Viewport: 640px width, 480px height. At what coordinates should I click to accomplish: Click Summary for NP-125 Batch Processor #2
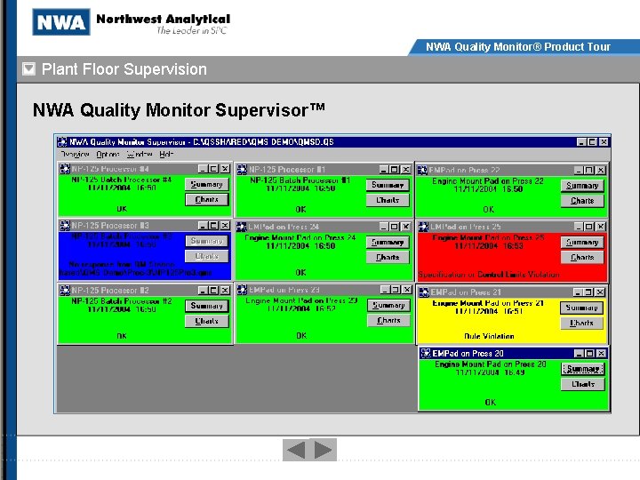(x=207, y=306)
